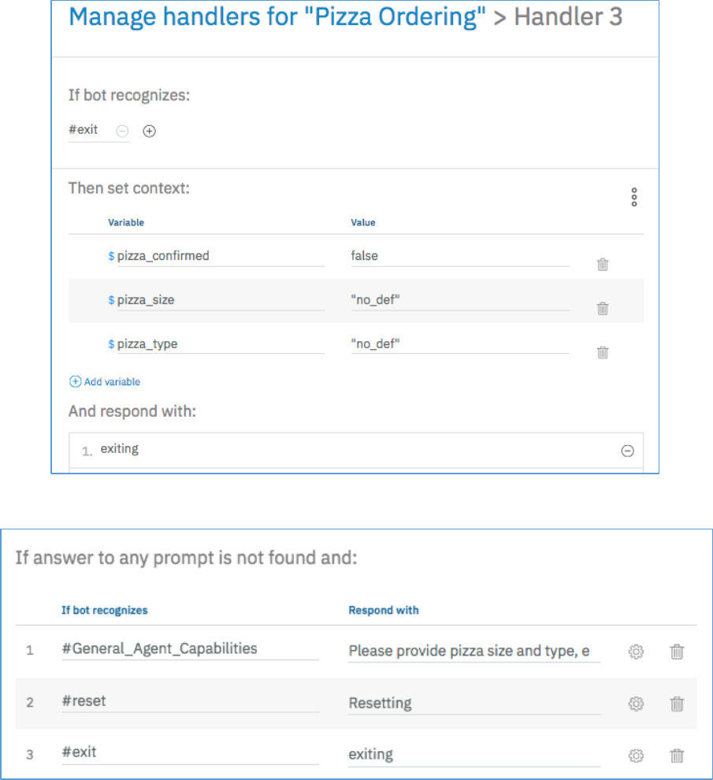Delete the pizza_type variable row
The image size is (713, 780).
603,353
